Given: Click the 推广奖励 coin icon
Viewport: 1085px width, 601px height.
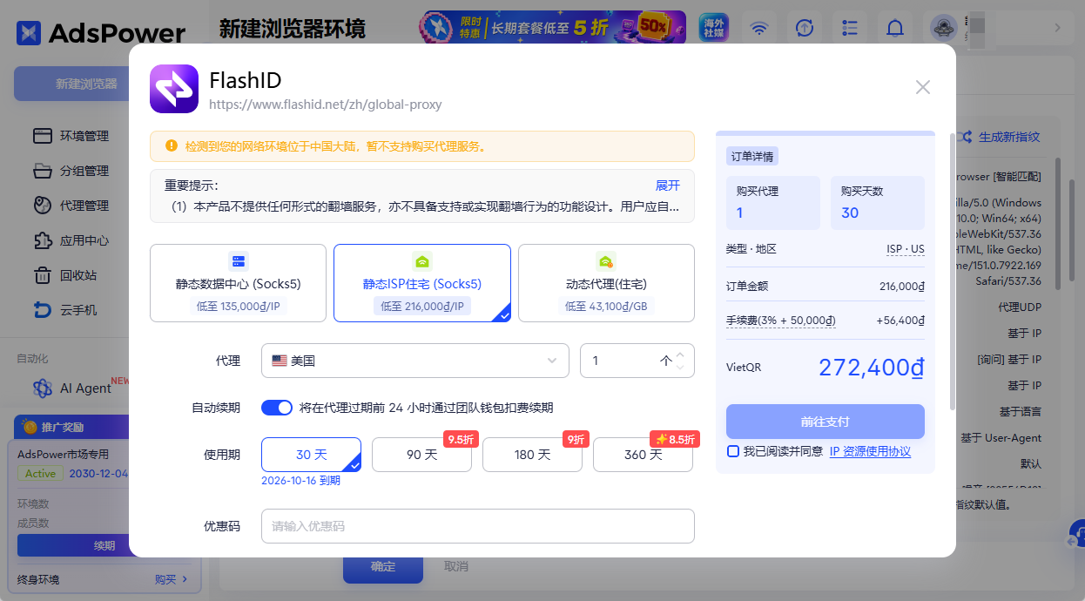Looking at the screenshot, I should 30,427.
